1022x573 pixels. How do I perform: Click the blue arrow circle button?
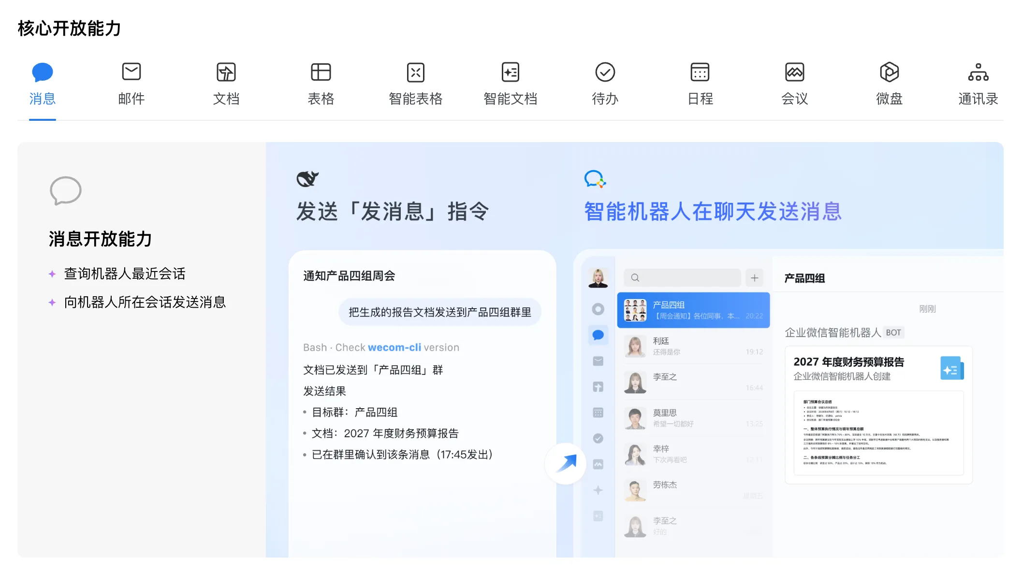pyautogui.click(x=566, y=463)
